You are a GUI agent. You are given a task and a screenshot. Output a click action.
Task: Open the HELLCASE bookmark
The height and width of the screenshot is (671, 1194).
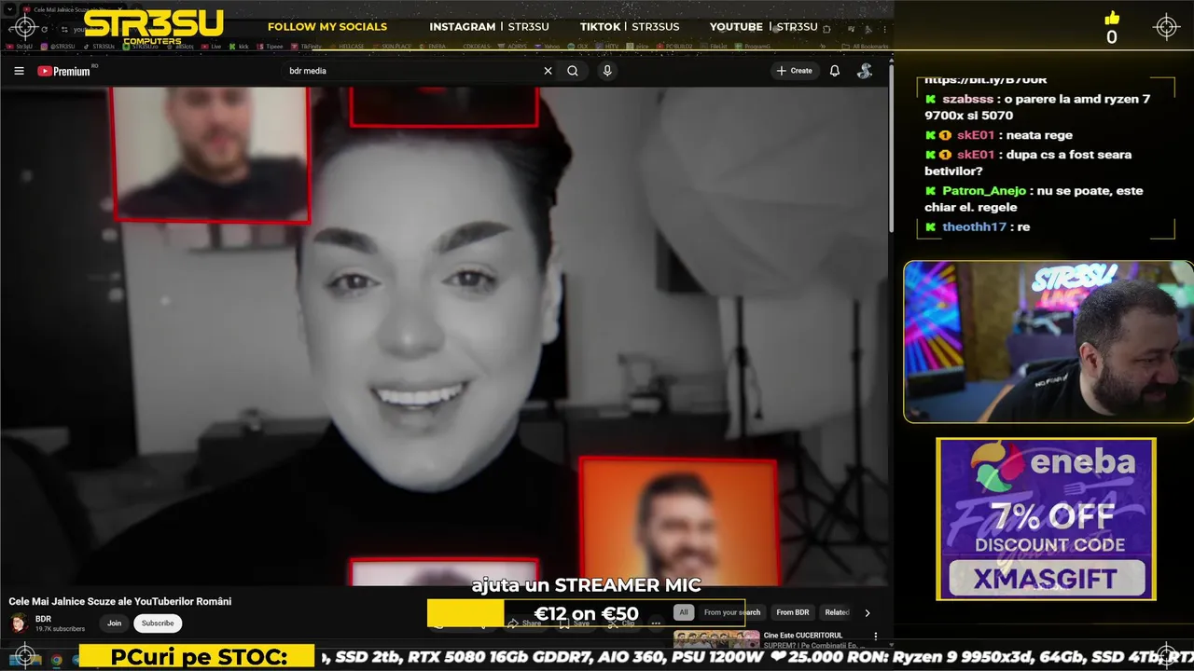[345, 46]
